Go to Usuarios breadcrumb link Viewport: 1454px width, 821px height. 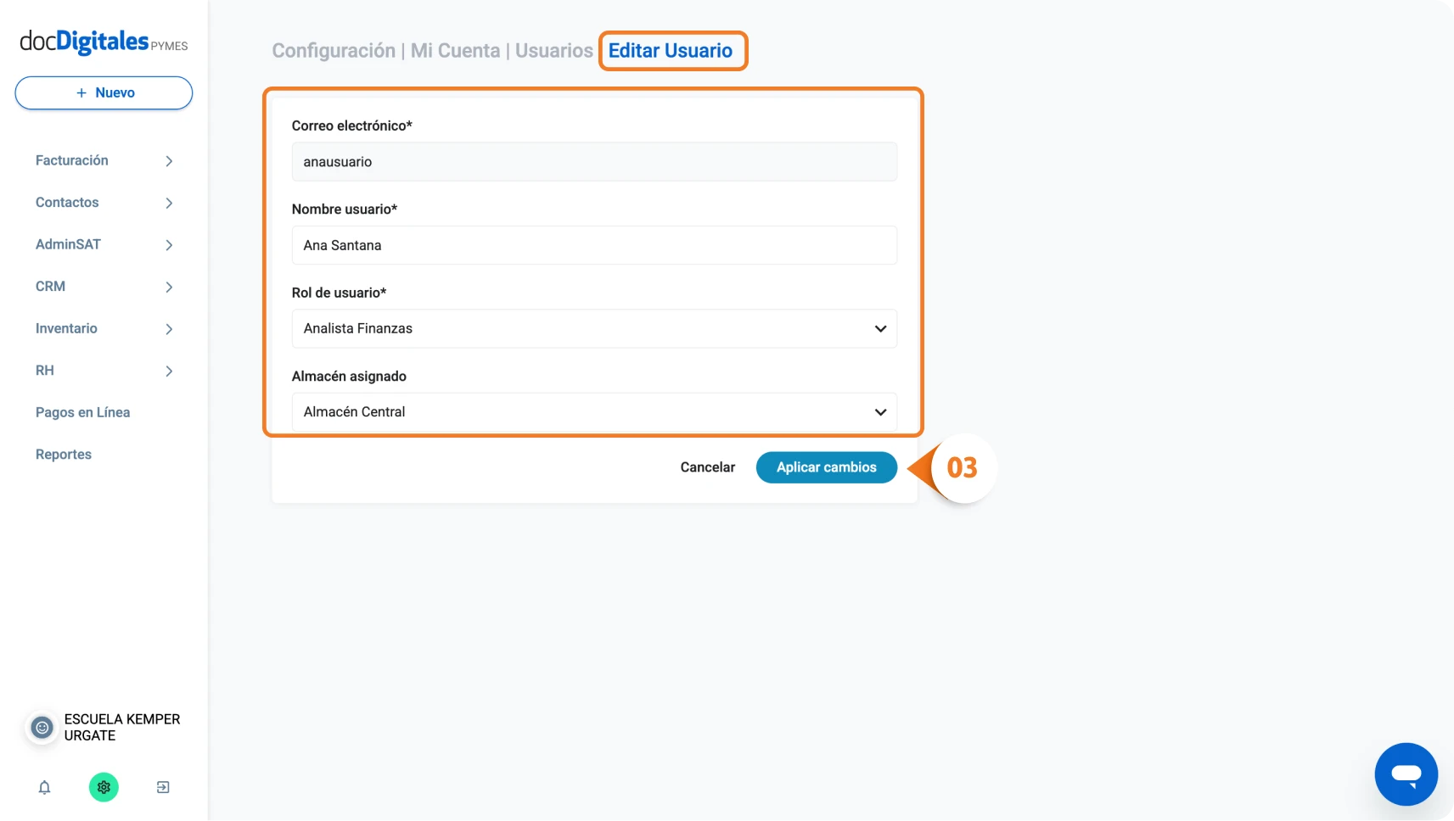point(553,51)
